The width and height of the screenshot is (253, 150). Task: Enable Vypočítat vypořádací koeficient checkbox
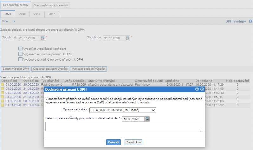coord(20,49)
